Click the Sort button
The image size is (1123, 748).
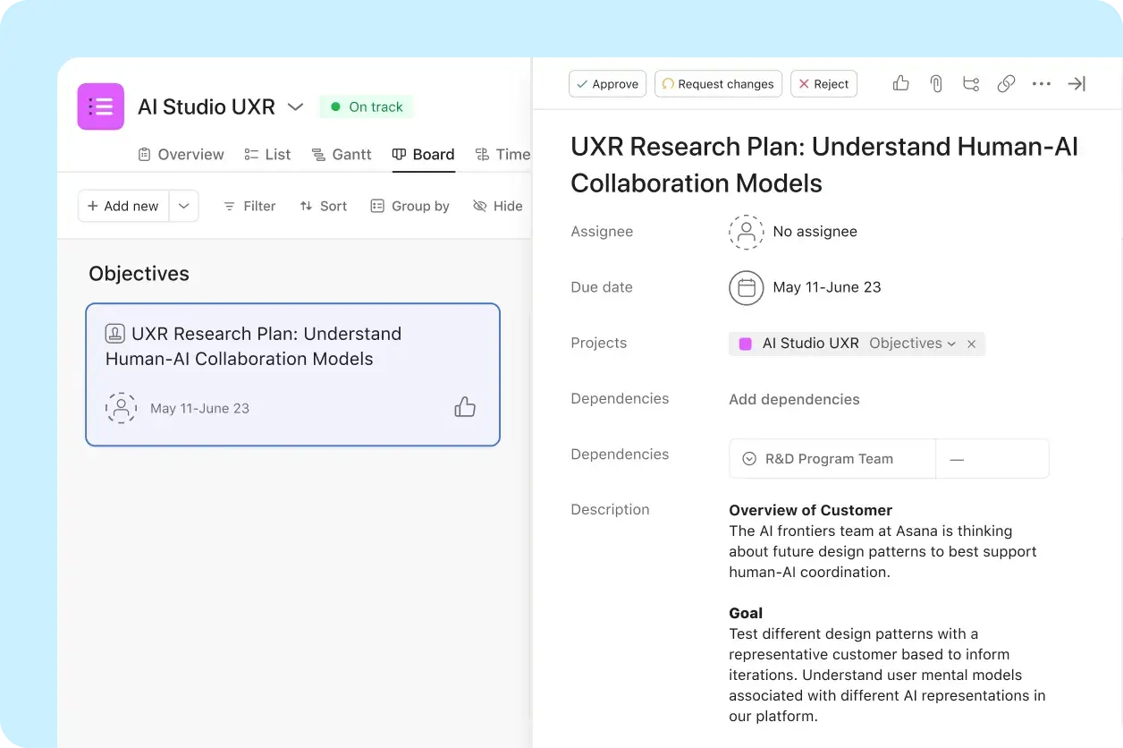[x=323, y=206]
